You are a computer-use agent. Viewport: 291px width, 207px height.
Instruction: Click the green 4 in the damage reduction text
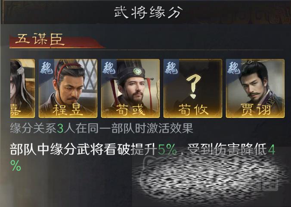(271, 150)
